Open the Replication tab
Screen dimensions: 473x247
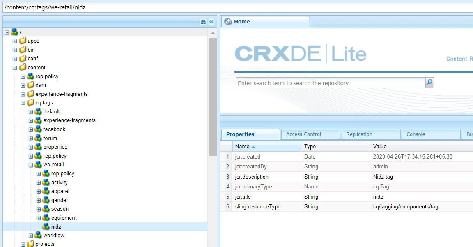[371, 134]
